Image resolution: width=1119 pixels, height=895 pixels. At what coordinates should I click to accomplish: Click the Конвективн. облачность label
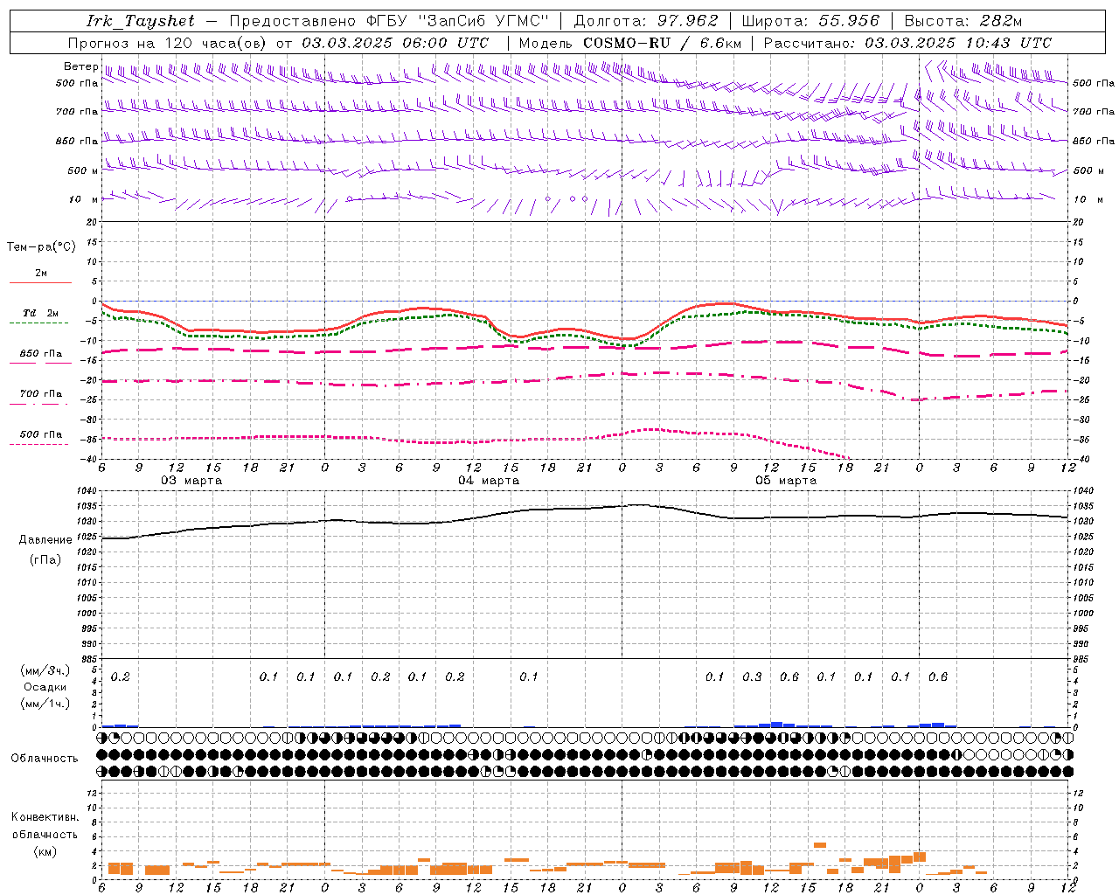45,826
